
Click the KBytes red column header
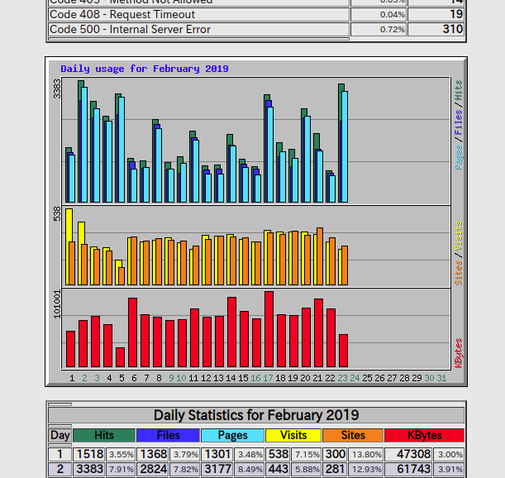coord(424,435)
